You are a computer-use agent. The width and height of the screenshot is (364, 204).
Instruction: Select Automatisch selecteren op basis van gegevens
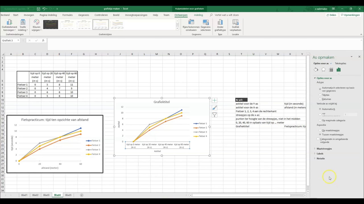tap(320, 89)
